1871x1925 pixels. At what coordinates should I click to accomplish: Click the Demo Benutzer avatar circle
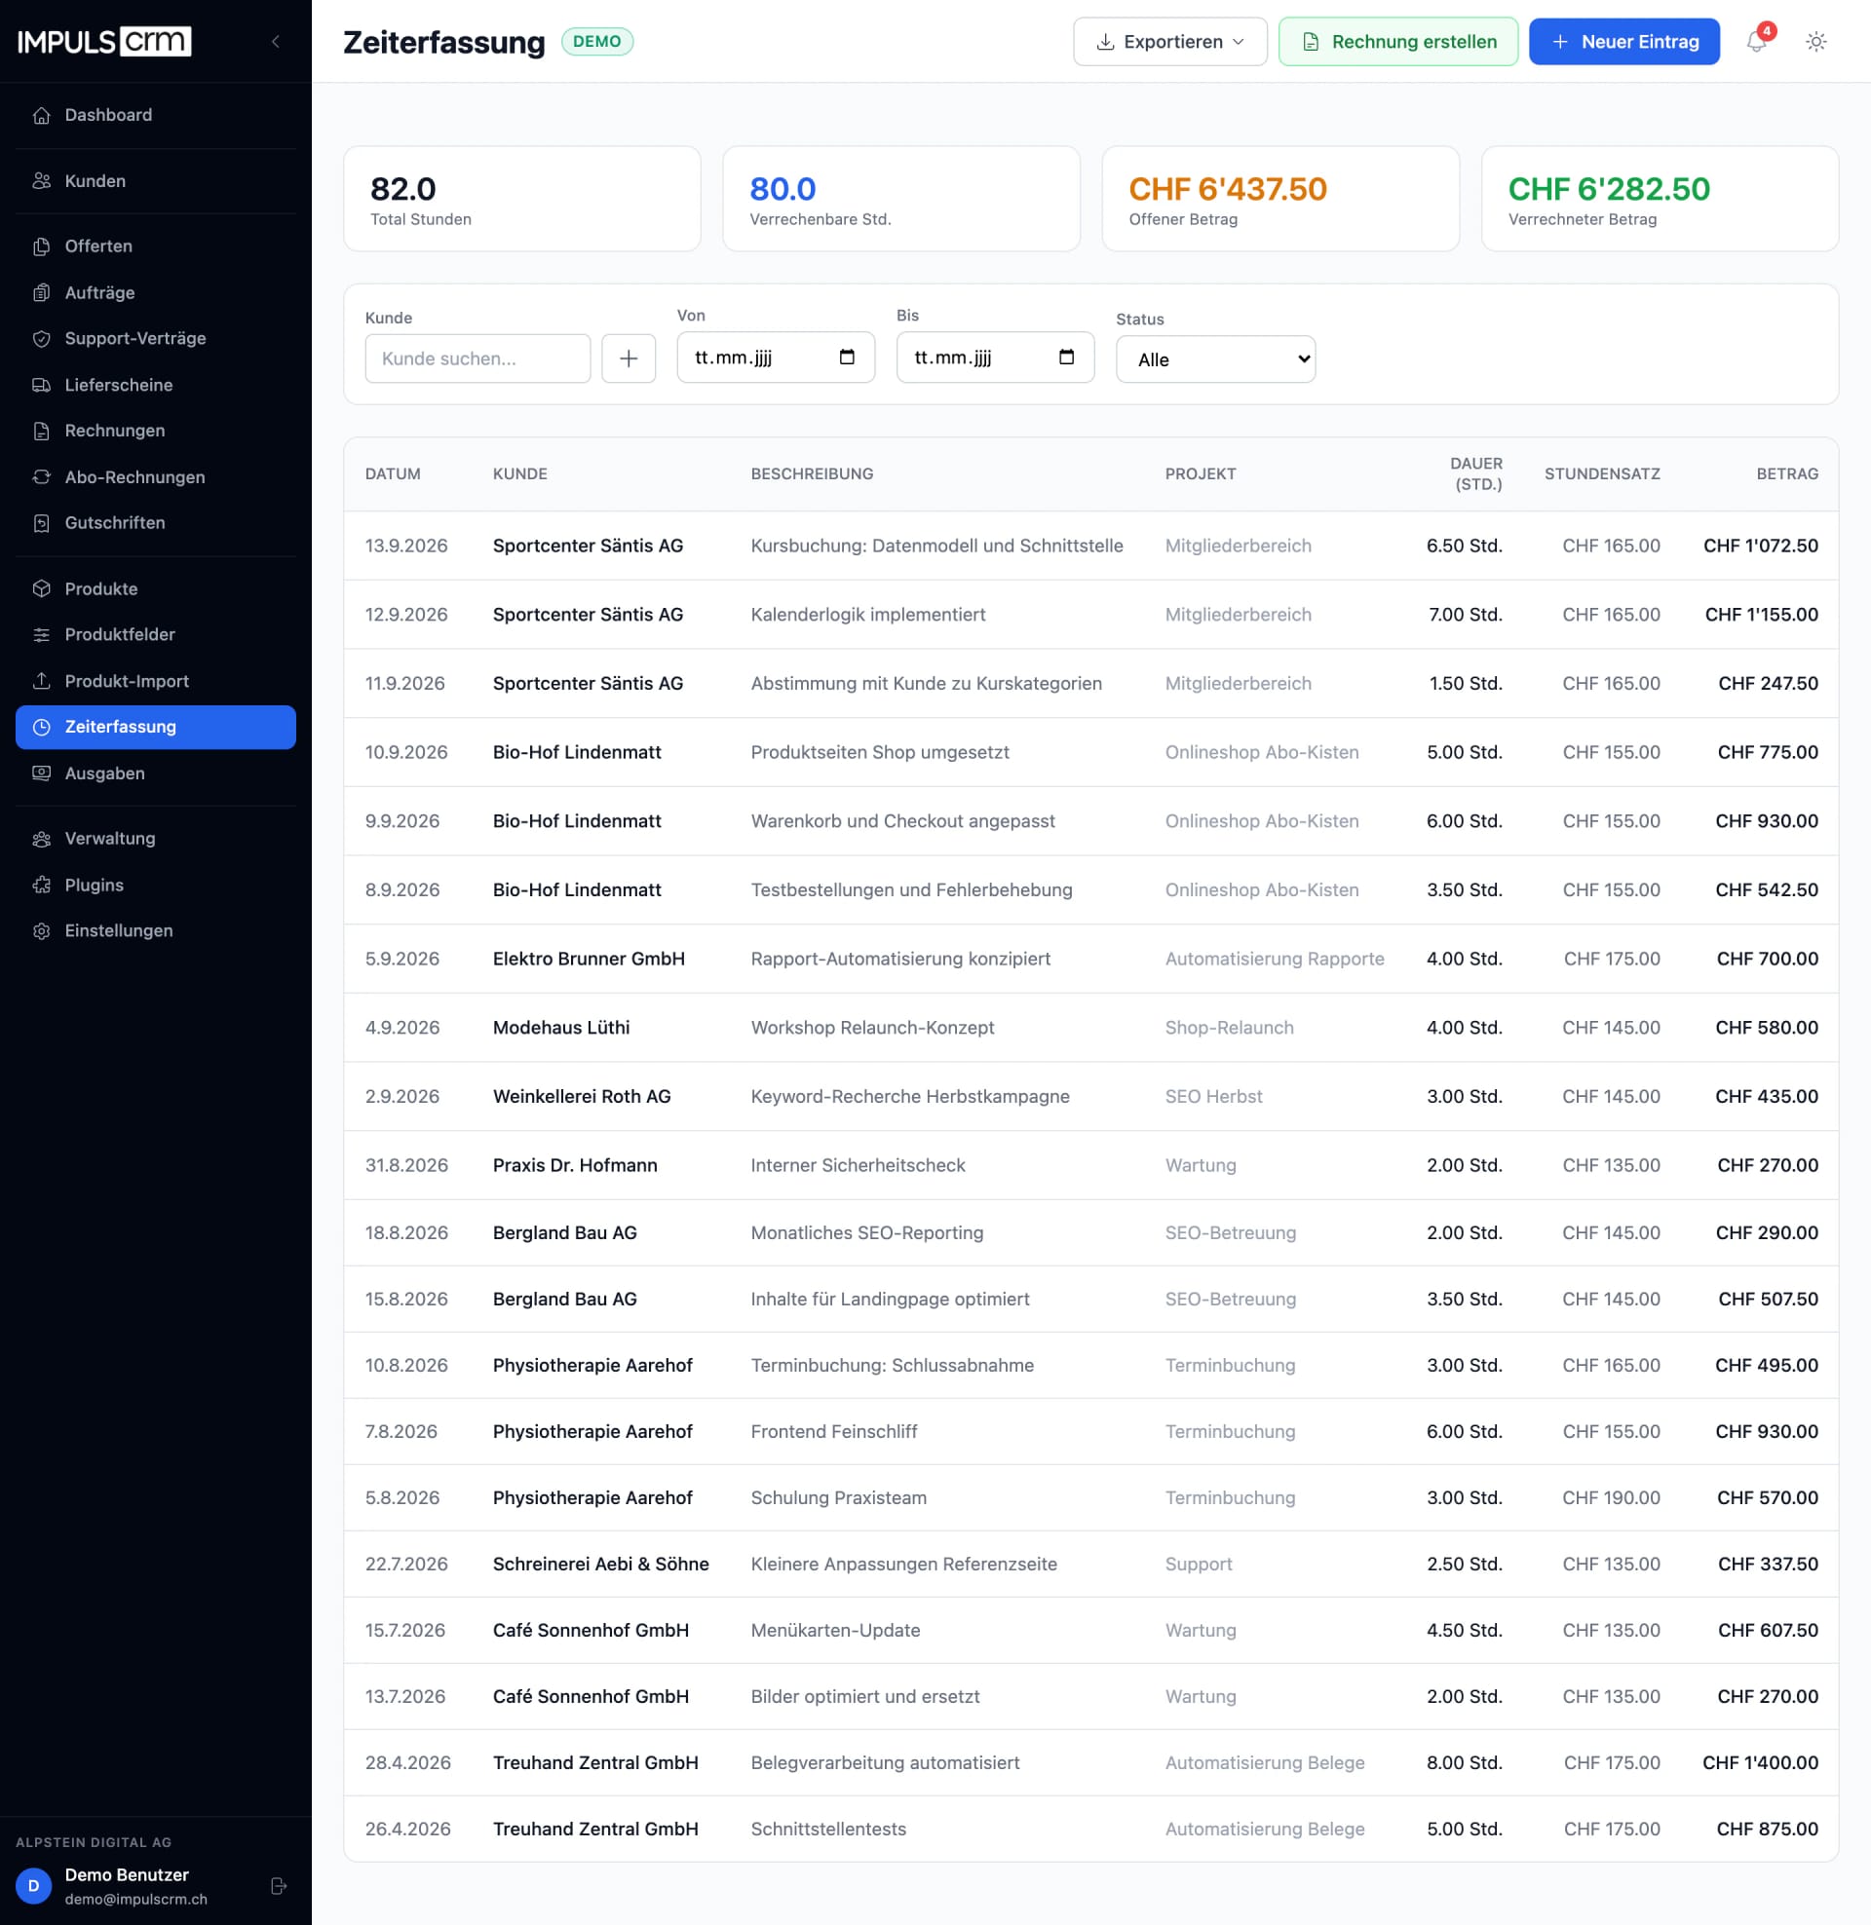point(33,1886)
